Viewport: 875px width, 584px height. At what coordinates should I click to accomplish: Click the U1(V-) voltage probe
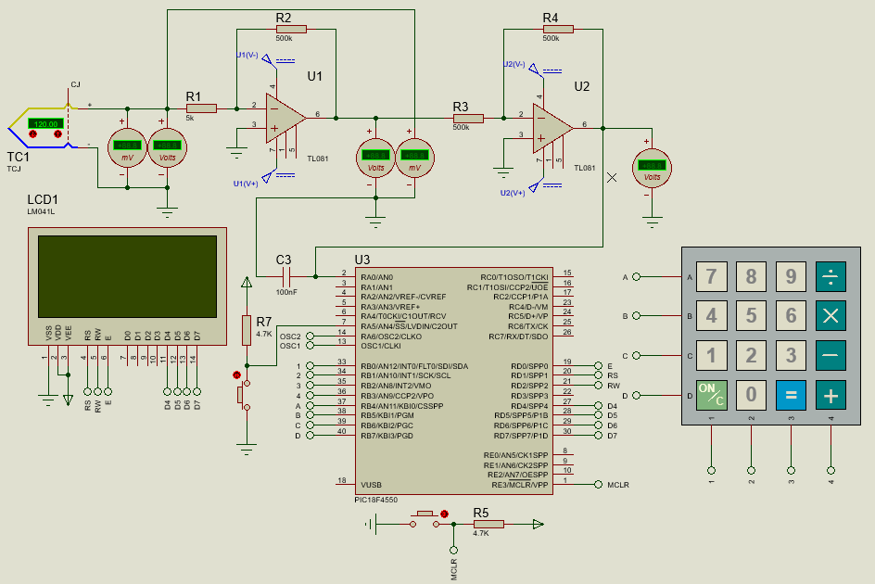[269, 59]
